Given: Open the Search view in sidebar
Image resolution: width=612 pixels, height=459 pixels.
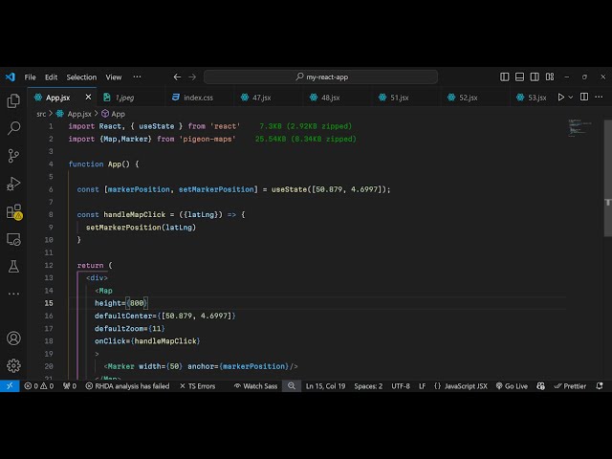Looking at the screenshot, I should pyautogui.click(x=13, y=128).
